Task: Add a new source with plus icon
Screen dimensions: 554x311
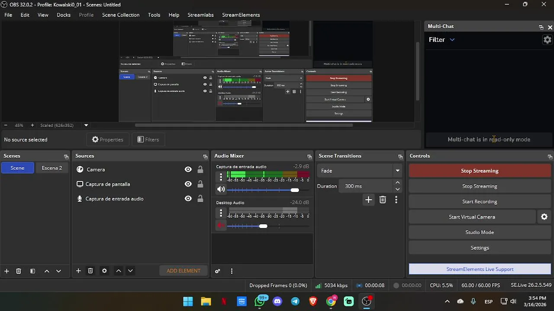Action: (x=78, y=271)
